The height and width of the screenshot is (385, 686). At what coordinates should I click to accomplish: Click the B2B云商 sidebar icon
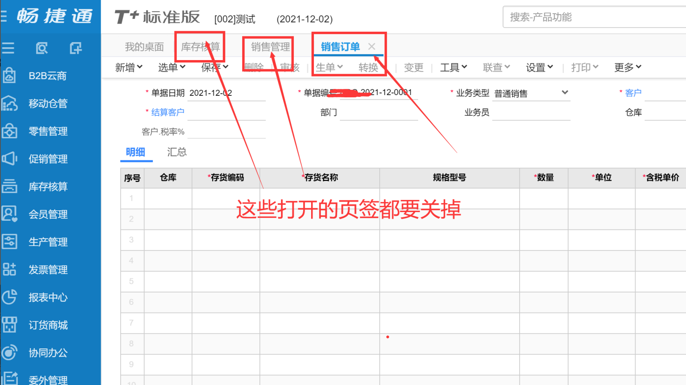click(x=9, y=76)
